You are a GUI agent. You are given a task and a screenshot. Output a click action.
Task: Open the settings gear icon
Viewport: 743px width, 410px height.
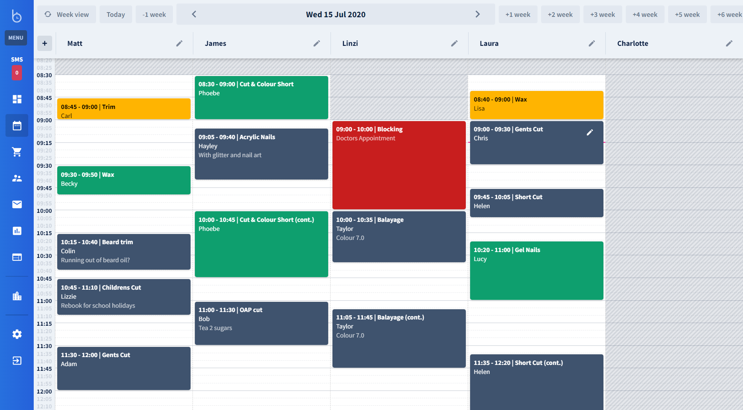click(x=17, y=334)
